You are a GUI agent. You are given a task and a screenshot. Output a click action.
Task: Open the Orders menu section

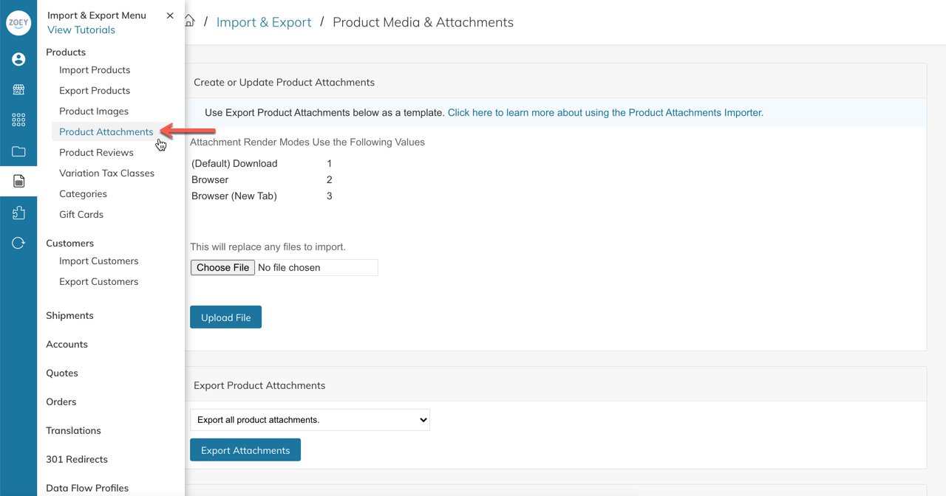coord(61,402)
